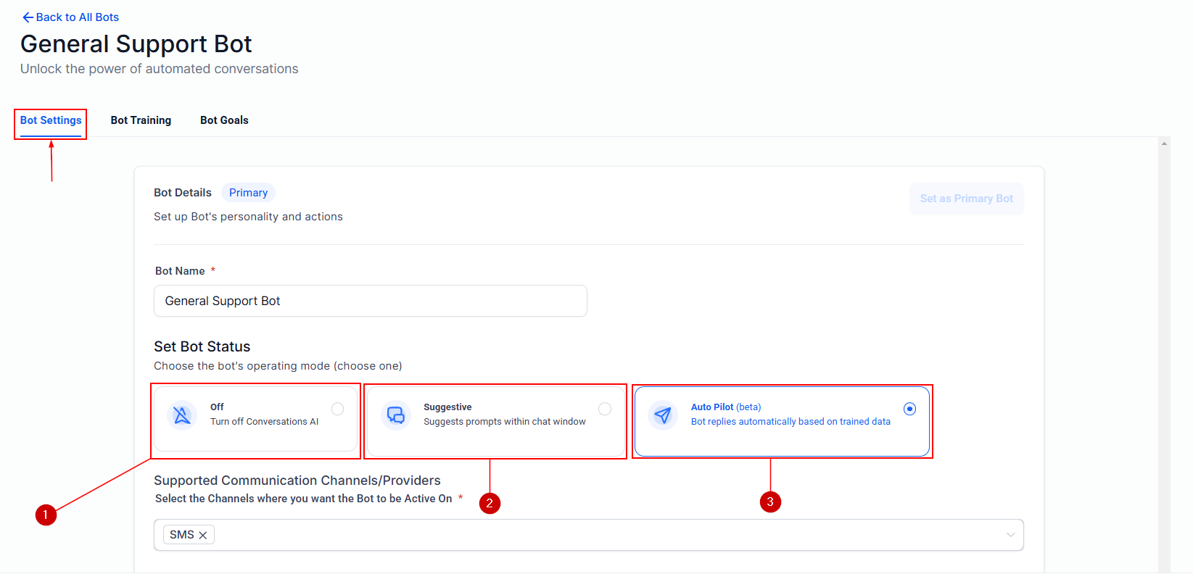Viewport: 1193px width, 574px height.
Task: Remove the SMS channel tag using its X
Action: 203,536
